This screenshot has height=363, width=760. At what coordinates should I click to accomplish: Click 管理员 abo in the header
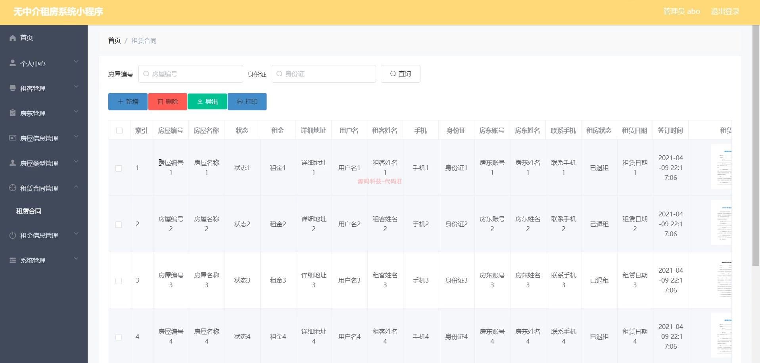pyautogui.click(x=681, y=11)
